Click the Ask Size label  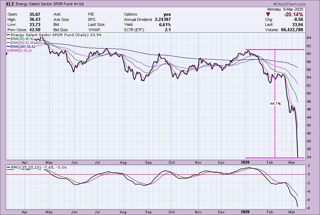62,19
